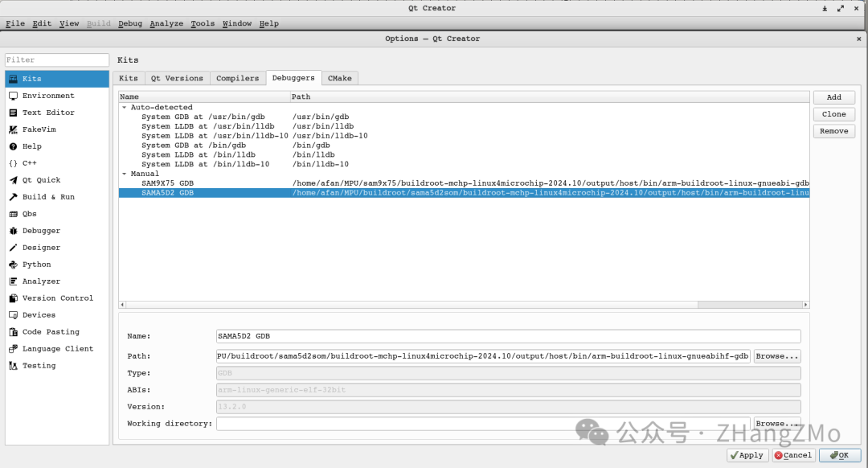Switch to the Compilers tab

pyautogui.click(x=237, y=78)
